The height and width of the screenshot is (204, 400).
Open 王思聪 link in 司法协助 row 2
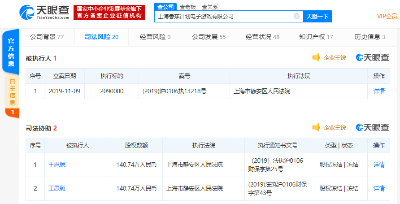(57, 188)
